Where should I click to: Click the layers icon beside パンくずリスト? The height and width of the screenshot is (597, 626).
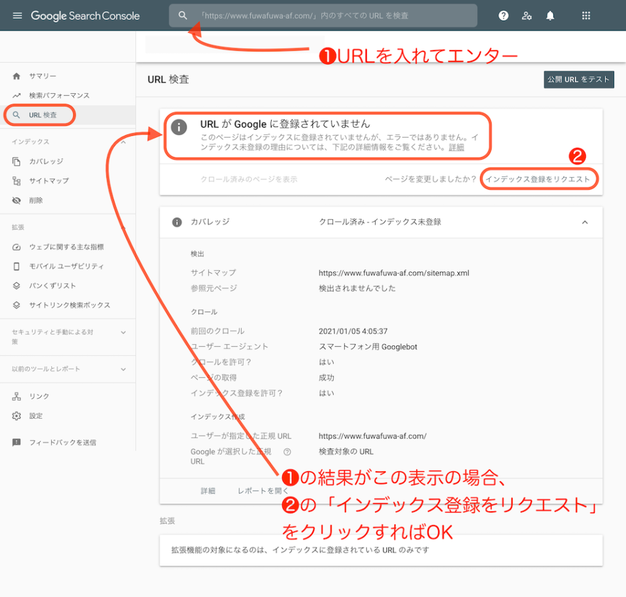coord(17,286)
